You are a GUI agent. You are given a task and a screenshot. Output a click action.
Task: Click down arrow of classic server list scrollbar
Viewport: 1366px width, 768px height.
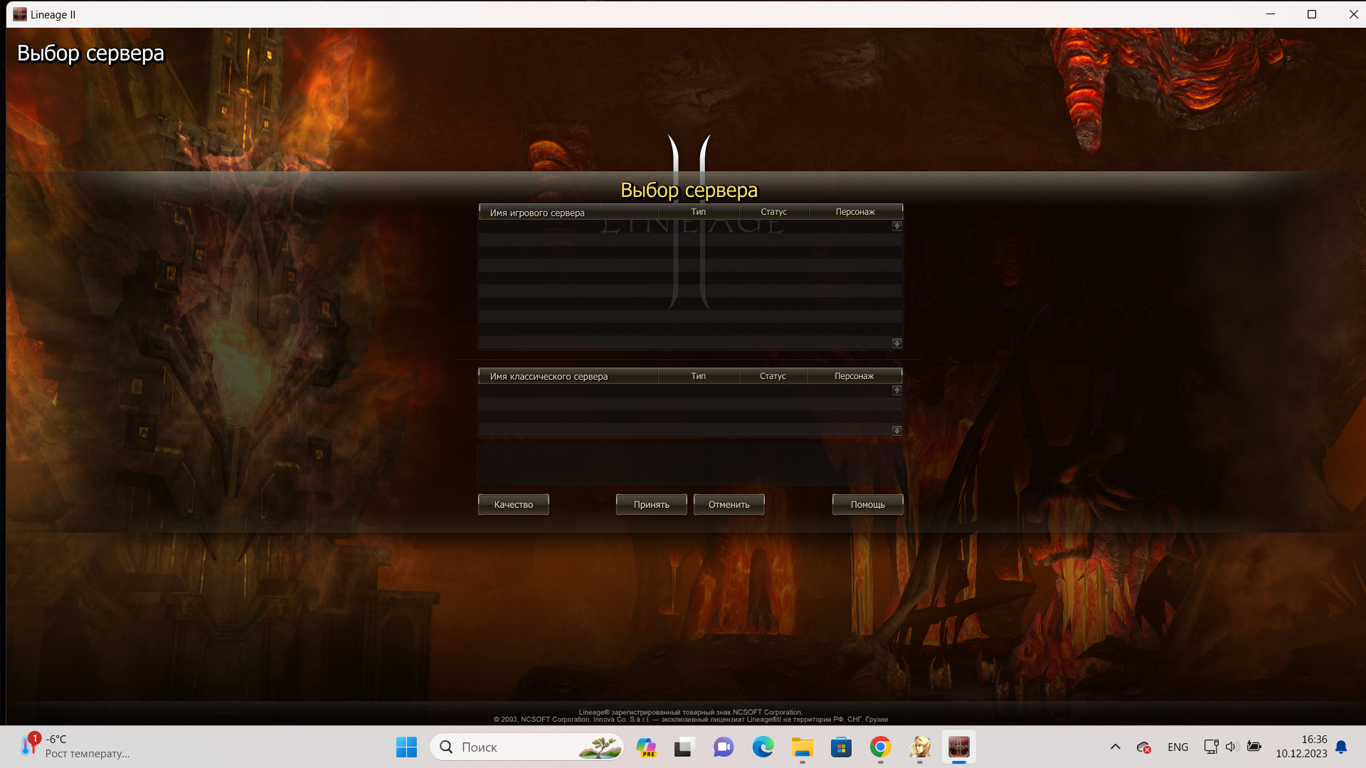tap(897, 431)
